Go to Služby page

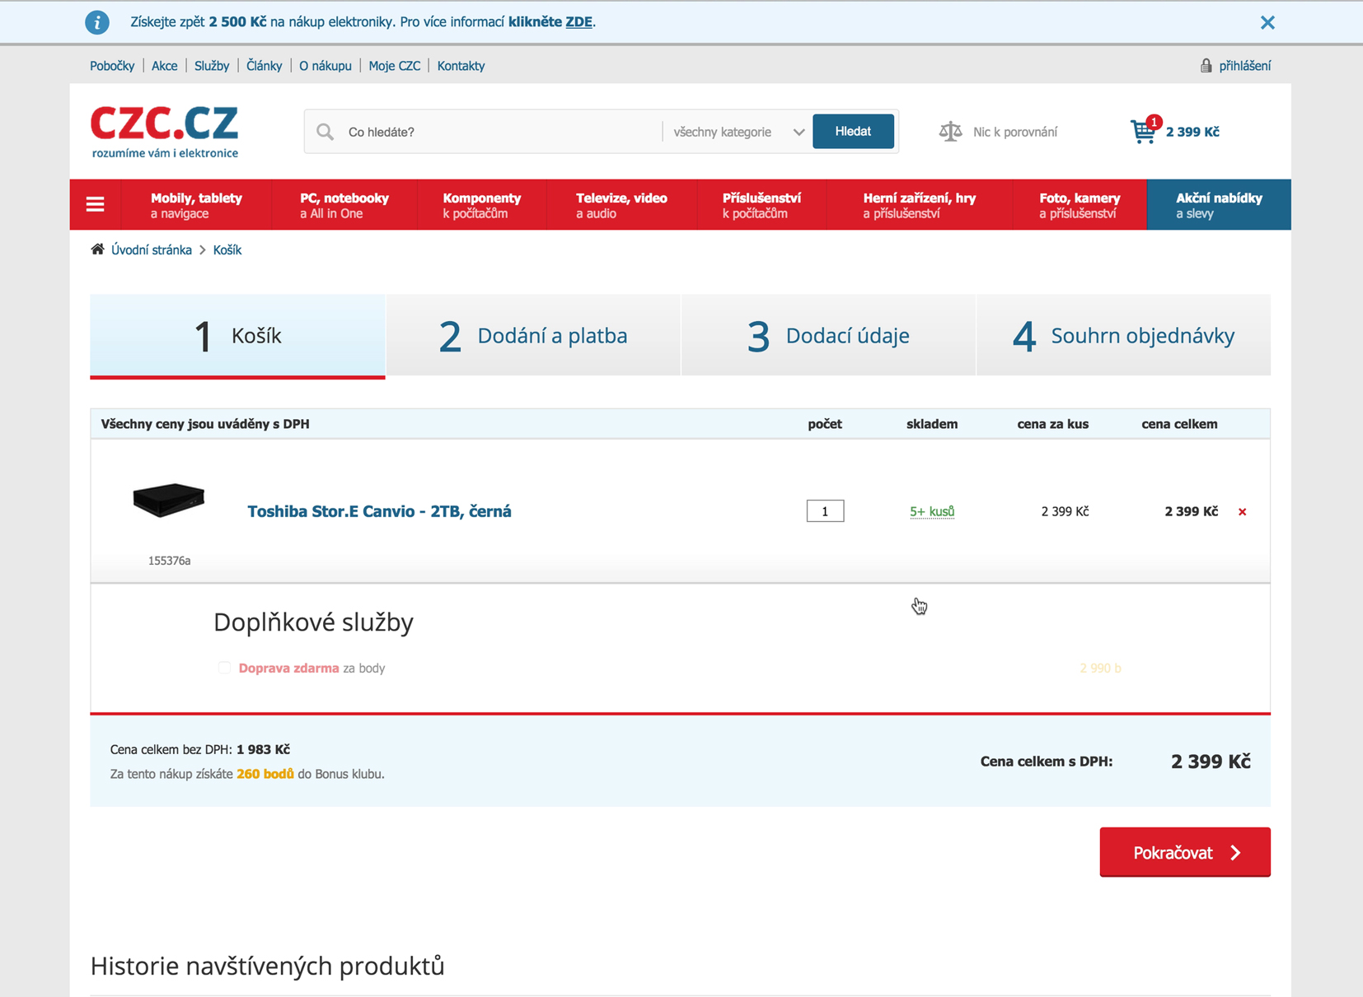[x=212, y=66]
